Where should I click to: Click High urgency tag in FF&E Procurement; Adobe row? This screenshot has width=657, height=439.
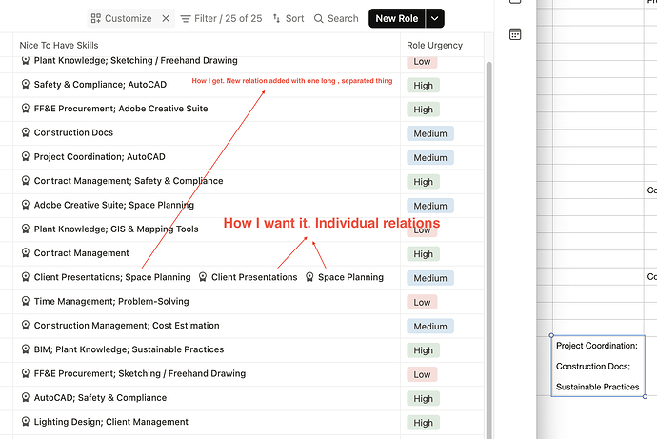[423, 110]
